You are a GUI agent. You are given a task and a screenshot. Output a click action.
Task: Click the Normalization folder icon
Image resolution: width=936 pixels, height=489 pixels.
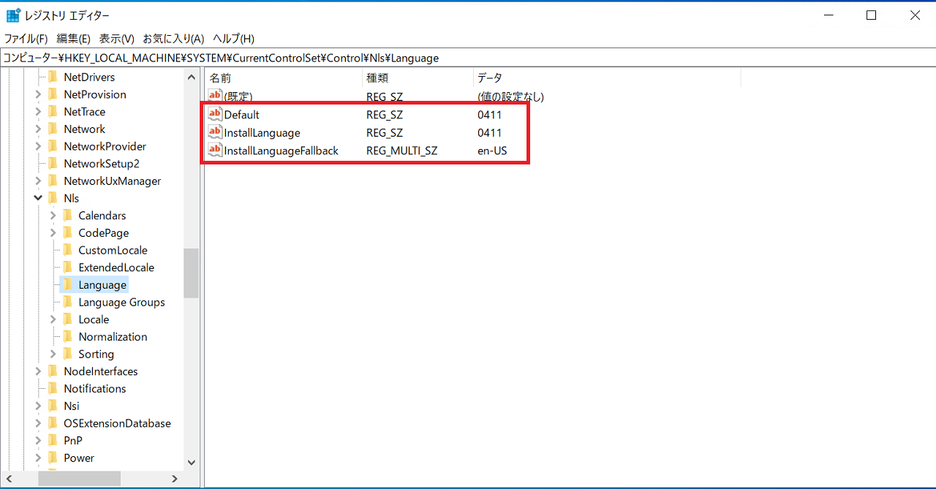(67, 336)
